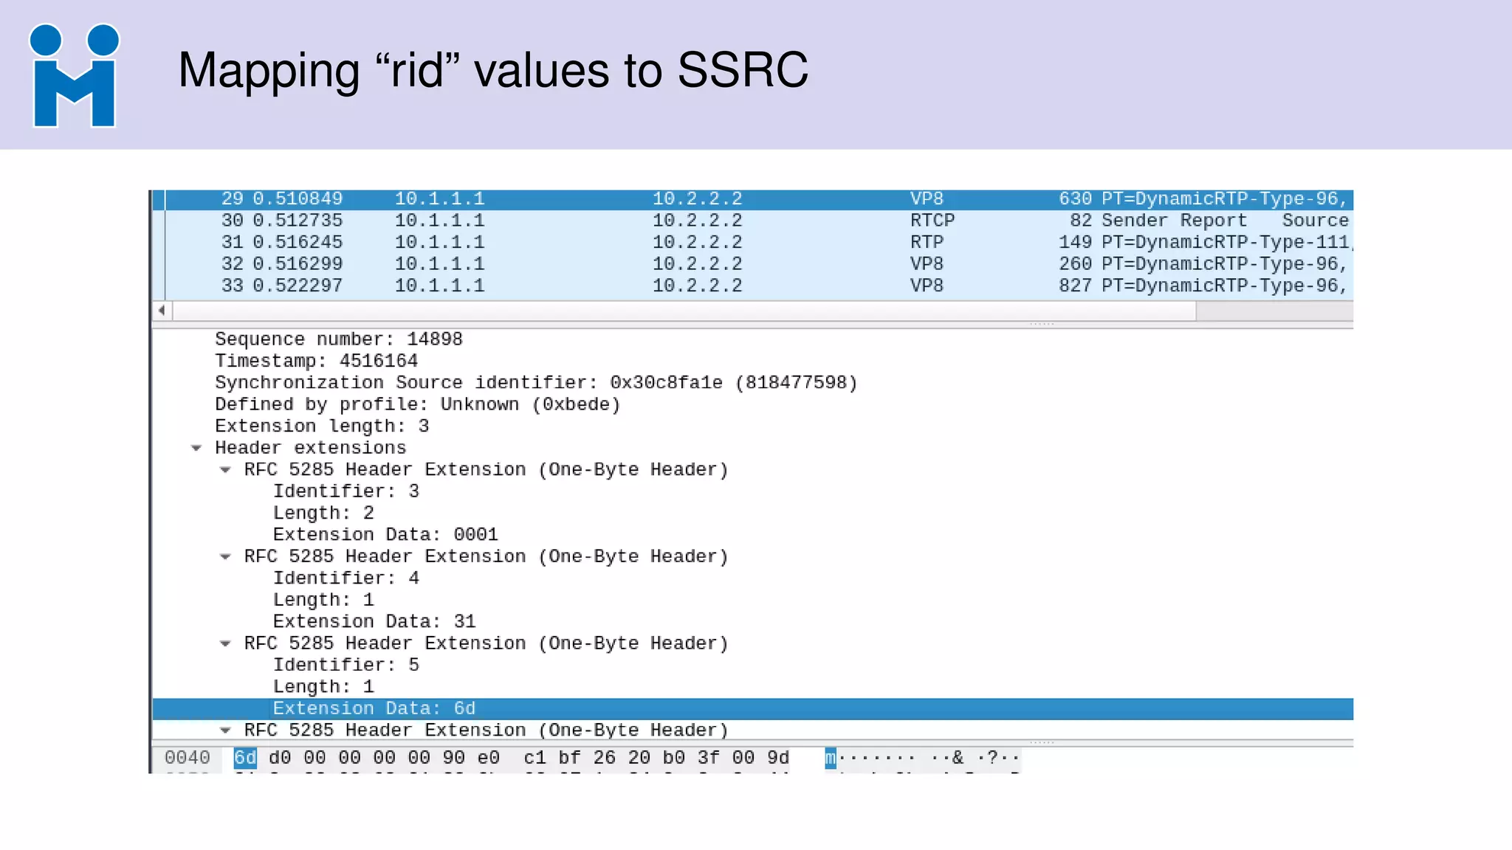1512x850 pixels.
Task: Collapse the RFC 5285 extension with Identifier 5
Action: click(x=225, y=644)
